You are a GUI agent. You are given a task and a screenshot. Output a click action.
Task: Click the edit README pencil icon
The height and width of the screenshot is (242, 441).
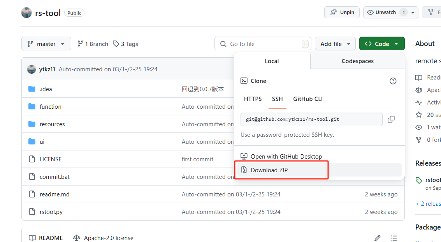[378, 238]
